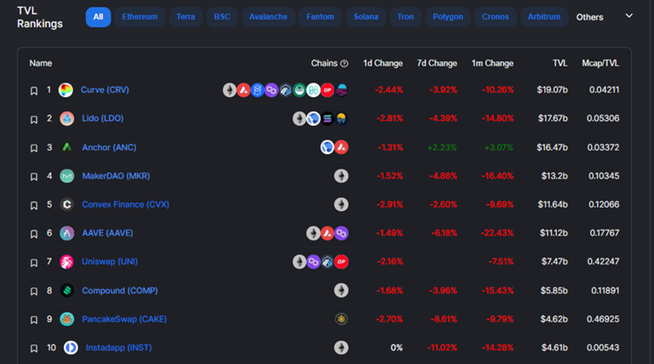Screen dimensions: 654x364
Task: Bookmark the Curve (CRV) row
Action: pyautogui.click(x=34, y=91)
